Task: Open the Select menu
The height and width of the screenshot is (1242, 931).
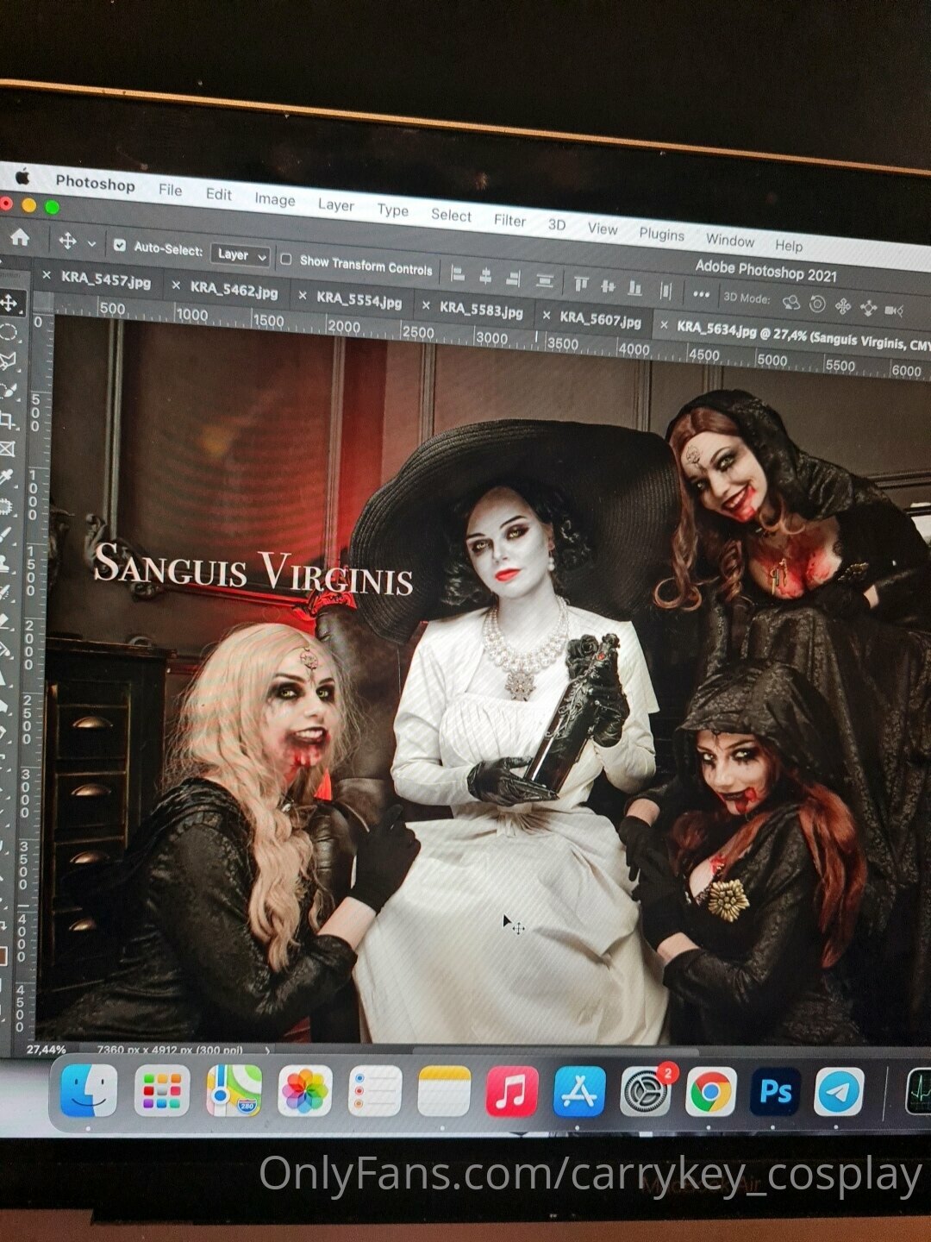Action: [x=451, y=215]
